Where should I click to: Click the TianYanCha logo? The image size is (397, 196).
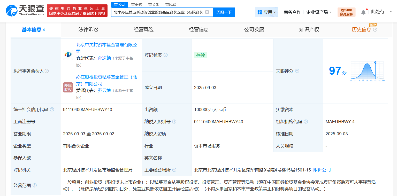click(25, 11)
